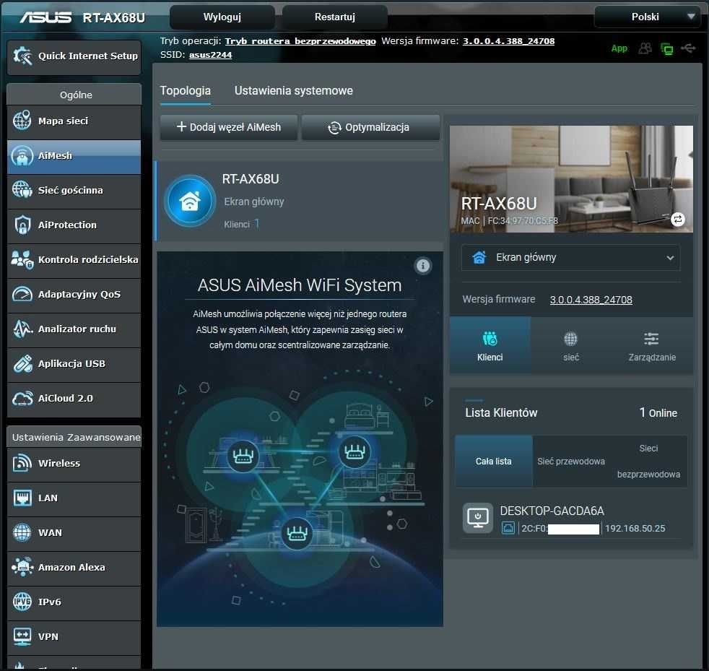This screenshot has width=709, height=671.
Task: Click the VPN icon
Action: tap(22, 636)
